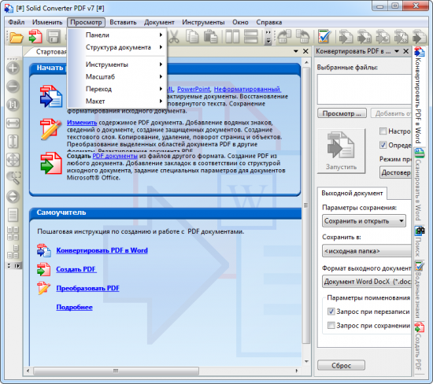Expand the Инструменты submenu in Просмотр

click(117, 65)
